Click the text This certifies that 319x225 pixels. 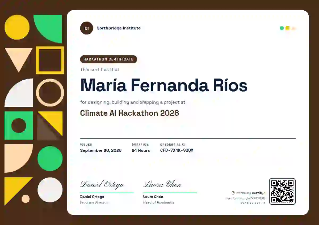click(x=100, y=70)
